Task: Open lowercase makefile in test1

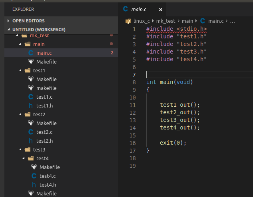Action: [x=61, y=88]
